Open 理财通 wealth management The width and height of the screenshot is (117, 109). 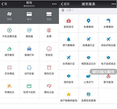29,33
